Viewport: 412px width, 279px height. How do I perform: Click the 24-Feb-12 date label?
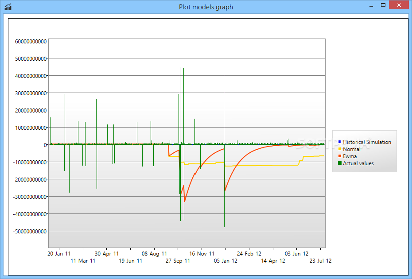[x=249, y=253]
